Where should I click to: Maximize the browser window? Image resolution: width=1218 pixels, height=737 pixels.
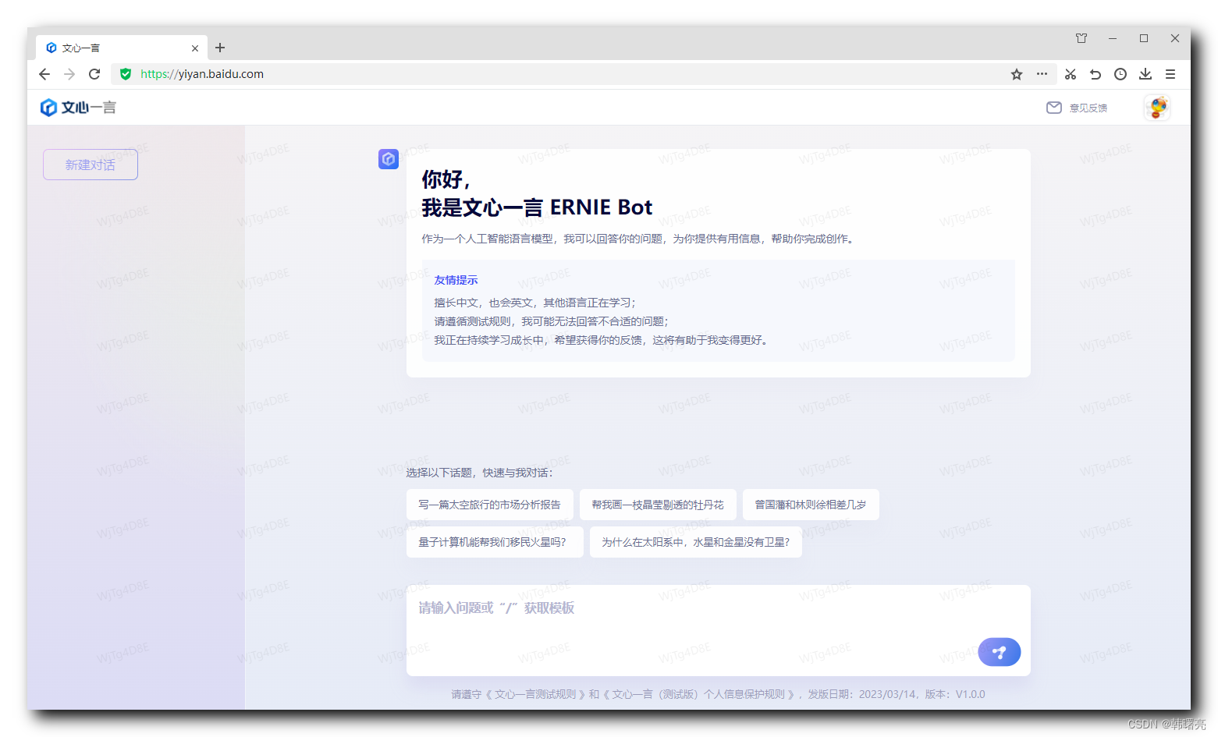coord(1144,38)
